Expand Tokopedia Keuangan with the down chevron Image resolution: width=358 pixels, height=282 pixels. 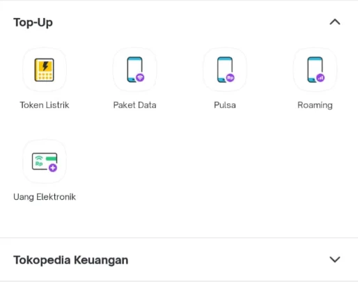[x=335, y=260]
